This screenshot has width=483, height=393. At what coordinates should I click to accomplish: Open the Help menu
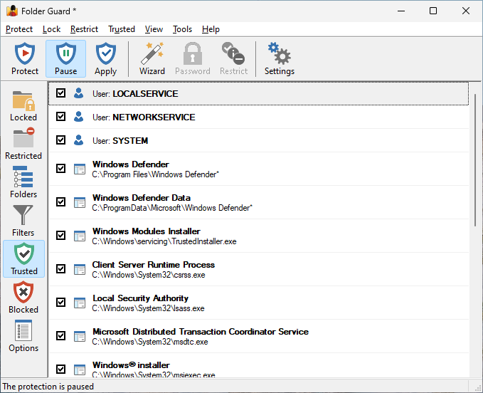pos(211,29)
